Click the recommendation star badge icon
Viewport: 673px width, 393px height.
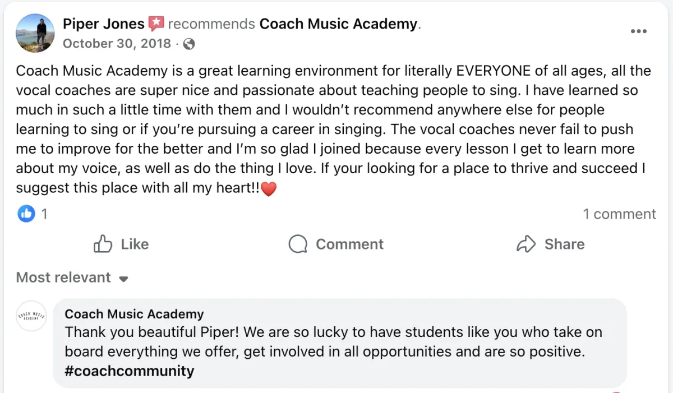[156, 24]
